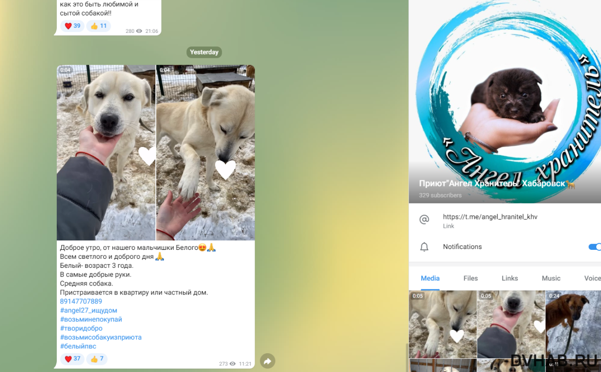
Task: Share the Belyi dog post with forward arrow
Action: (x=267, y=361)
